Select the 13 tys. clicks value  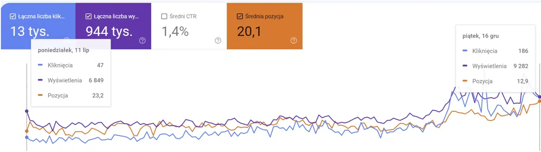pos(30,32)
